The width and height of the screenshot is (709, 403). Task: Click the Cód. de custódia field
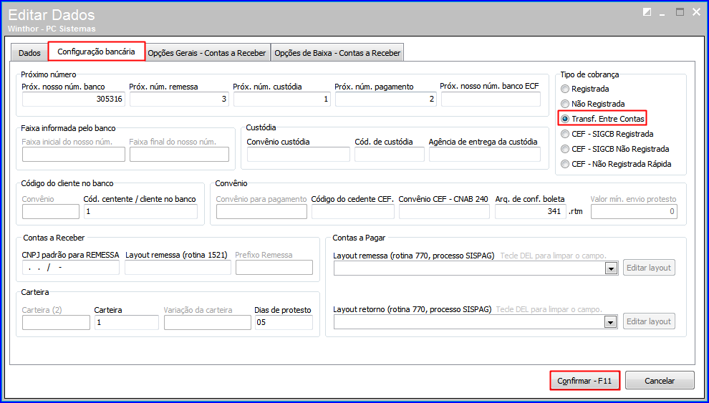coord(390,155)
